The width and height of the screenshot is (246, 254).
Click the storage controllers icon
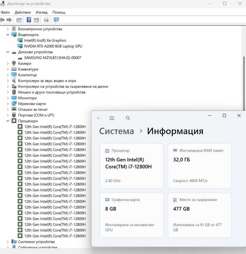pyautogui.click(x=14, y=86)
